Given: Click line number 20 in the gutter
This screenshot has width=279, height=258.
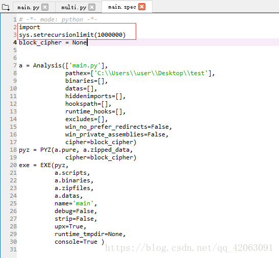Looking at the screenshot, I should pyautogui.click(x=13, y=165).
